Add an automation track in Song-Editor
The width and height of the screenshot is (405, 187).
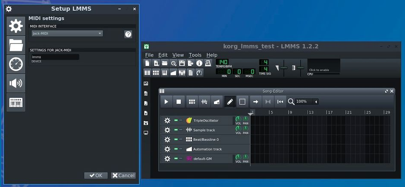click(x=217, y=102)
